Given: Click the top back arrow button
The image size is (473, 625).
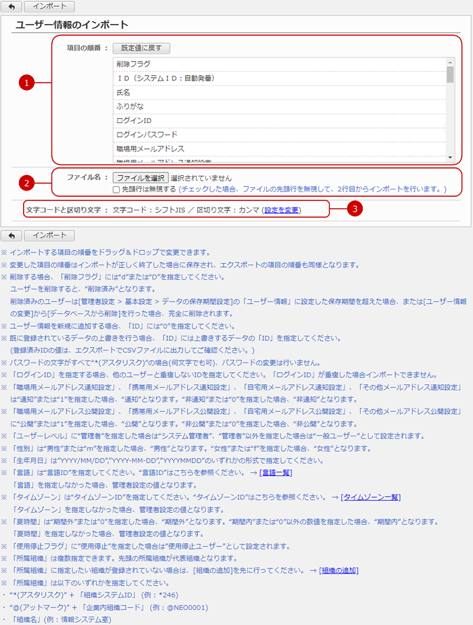Looking at the screenshot, I should coord(11,6).
